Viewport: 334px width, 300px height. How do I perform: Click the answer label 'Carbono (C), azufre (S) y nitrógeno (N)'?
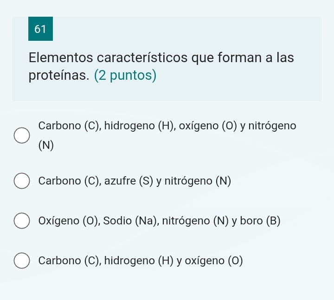tap(135, 181)
